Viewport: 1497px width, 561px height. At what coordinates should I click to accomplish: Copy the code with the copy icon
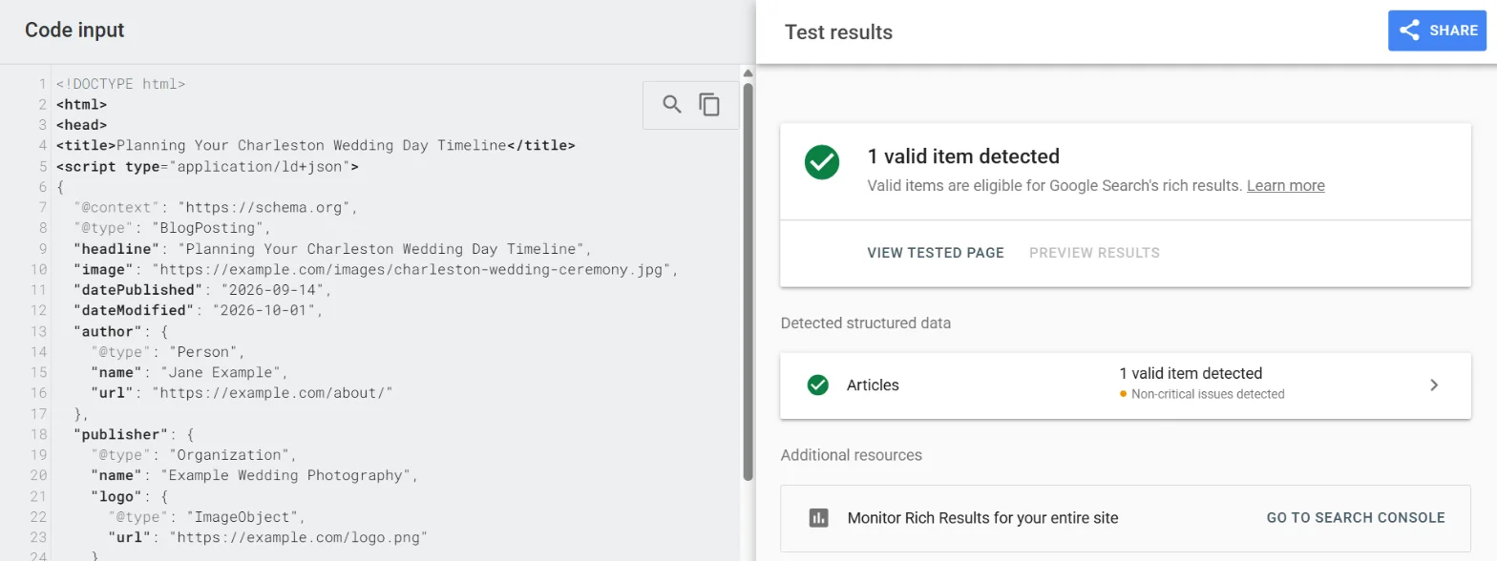tap(709, 105)
